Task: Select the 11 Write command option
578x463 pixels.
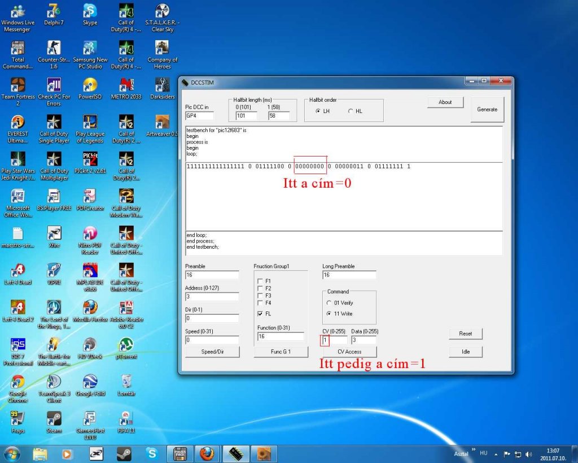Action: (x=329, y=314)
